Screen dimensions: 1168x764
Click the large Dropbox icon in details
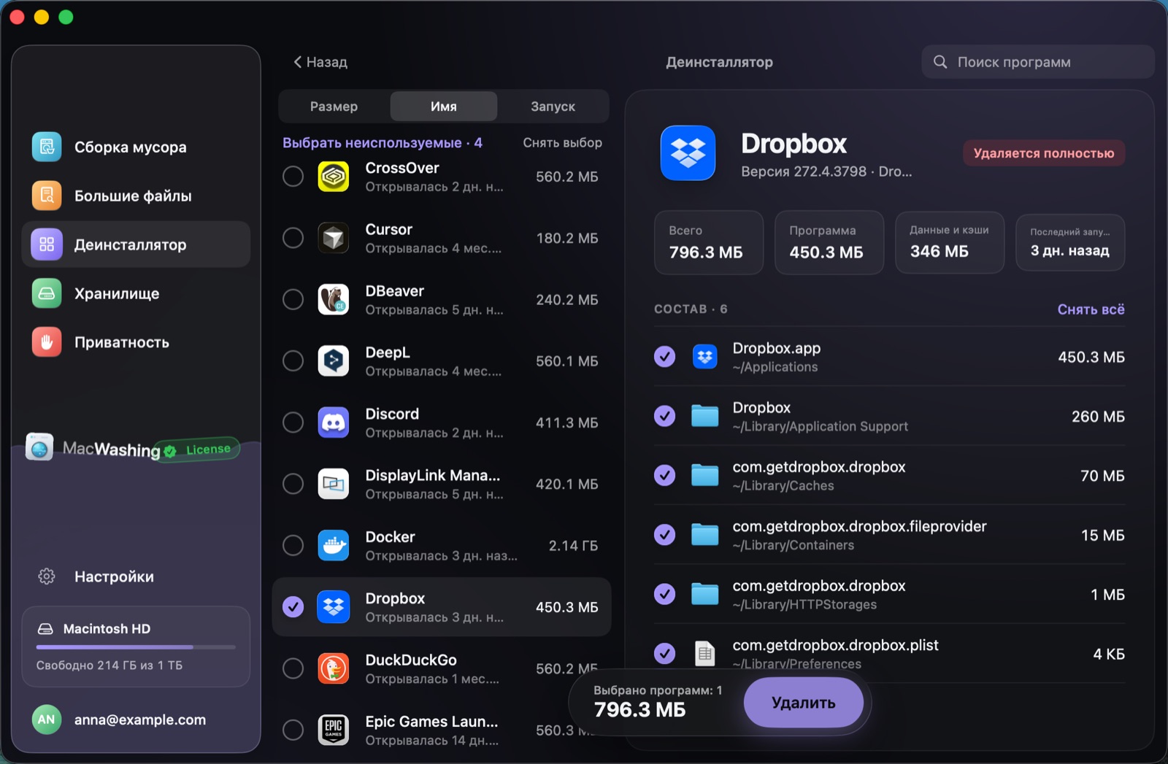tap(688, 153)
